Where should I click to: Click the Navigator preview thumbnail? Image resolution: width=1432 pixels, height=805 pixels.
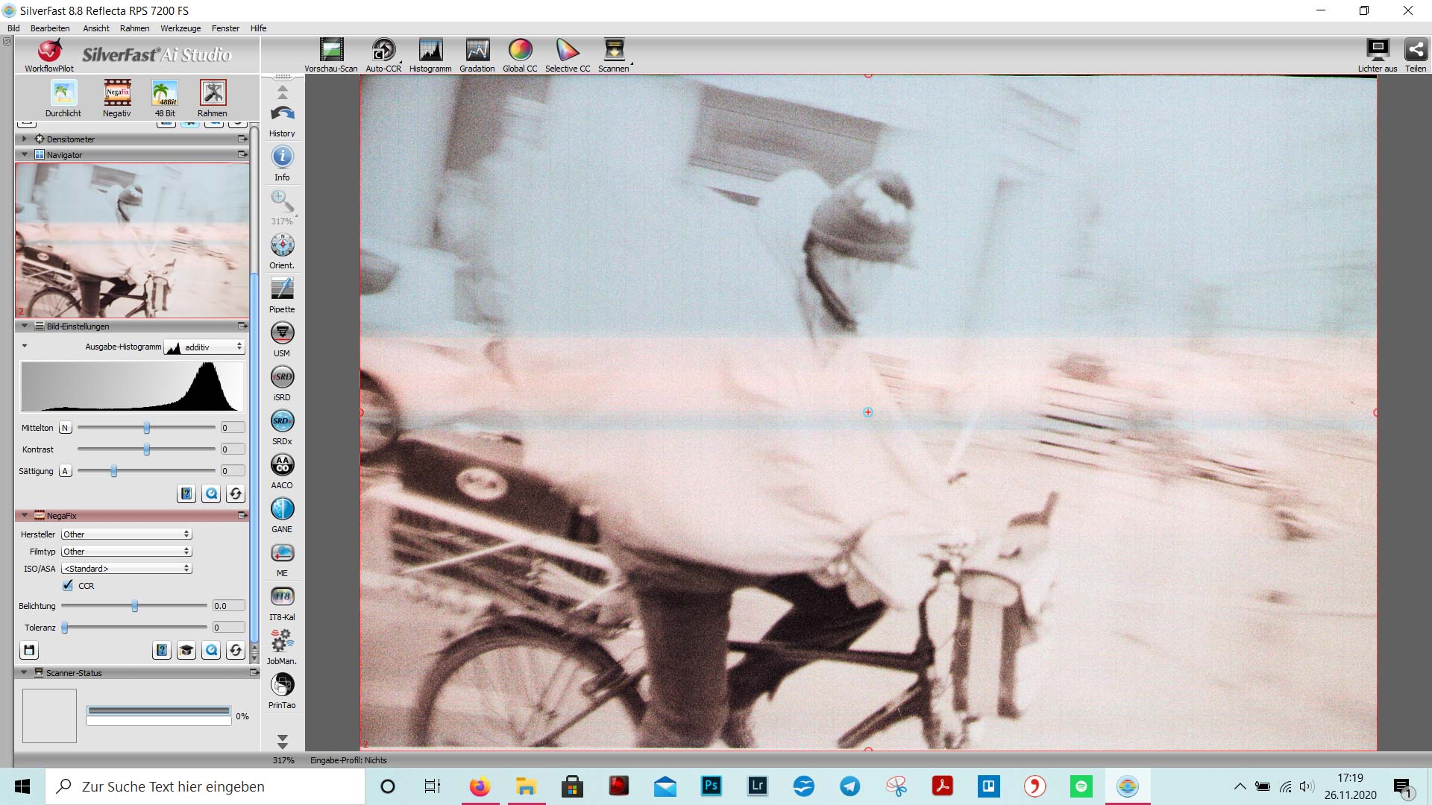pos(132,241)
